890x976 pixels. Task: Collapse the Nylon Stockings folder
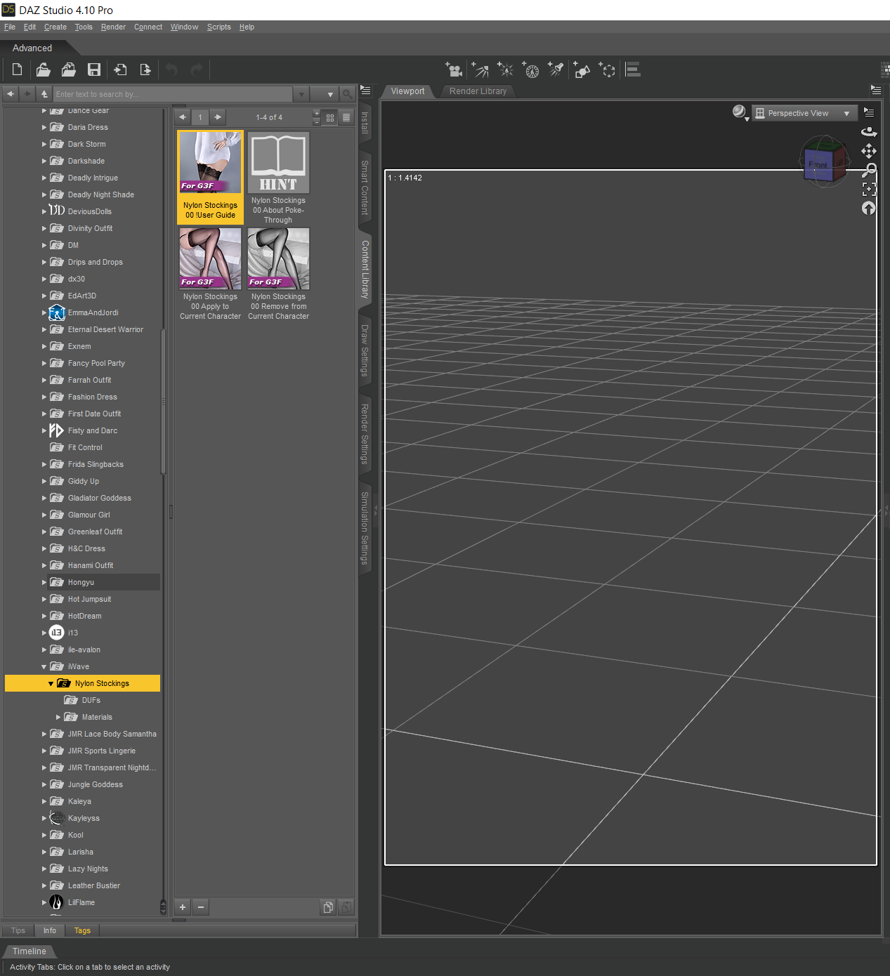click(x=51, y=684)
